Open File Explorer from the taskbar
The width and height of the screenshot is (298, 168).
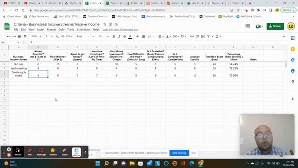(x=132, y=163)
